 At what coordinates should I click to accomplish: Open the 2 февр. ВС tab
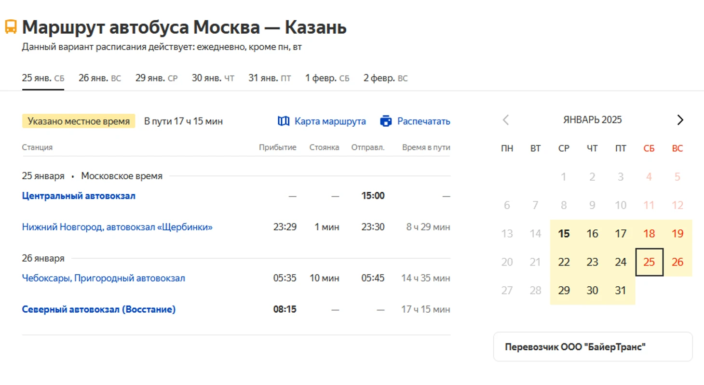385,78
